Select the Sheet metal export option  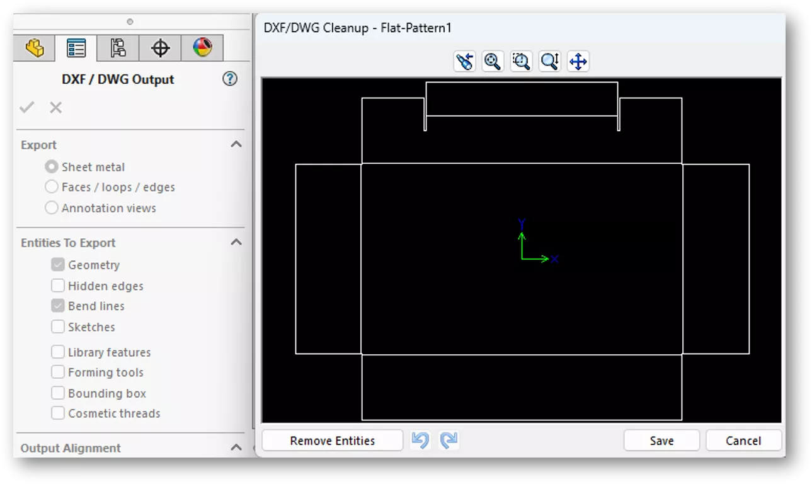(52, 167)
